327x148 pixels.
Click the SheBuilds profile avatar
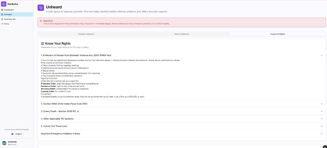pos(4,143)
